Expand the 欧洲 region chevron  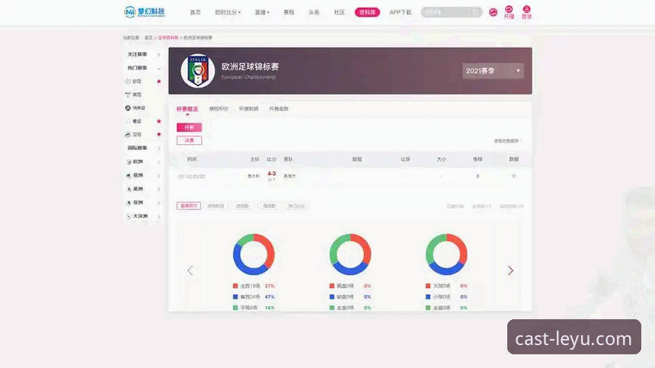158,162
